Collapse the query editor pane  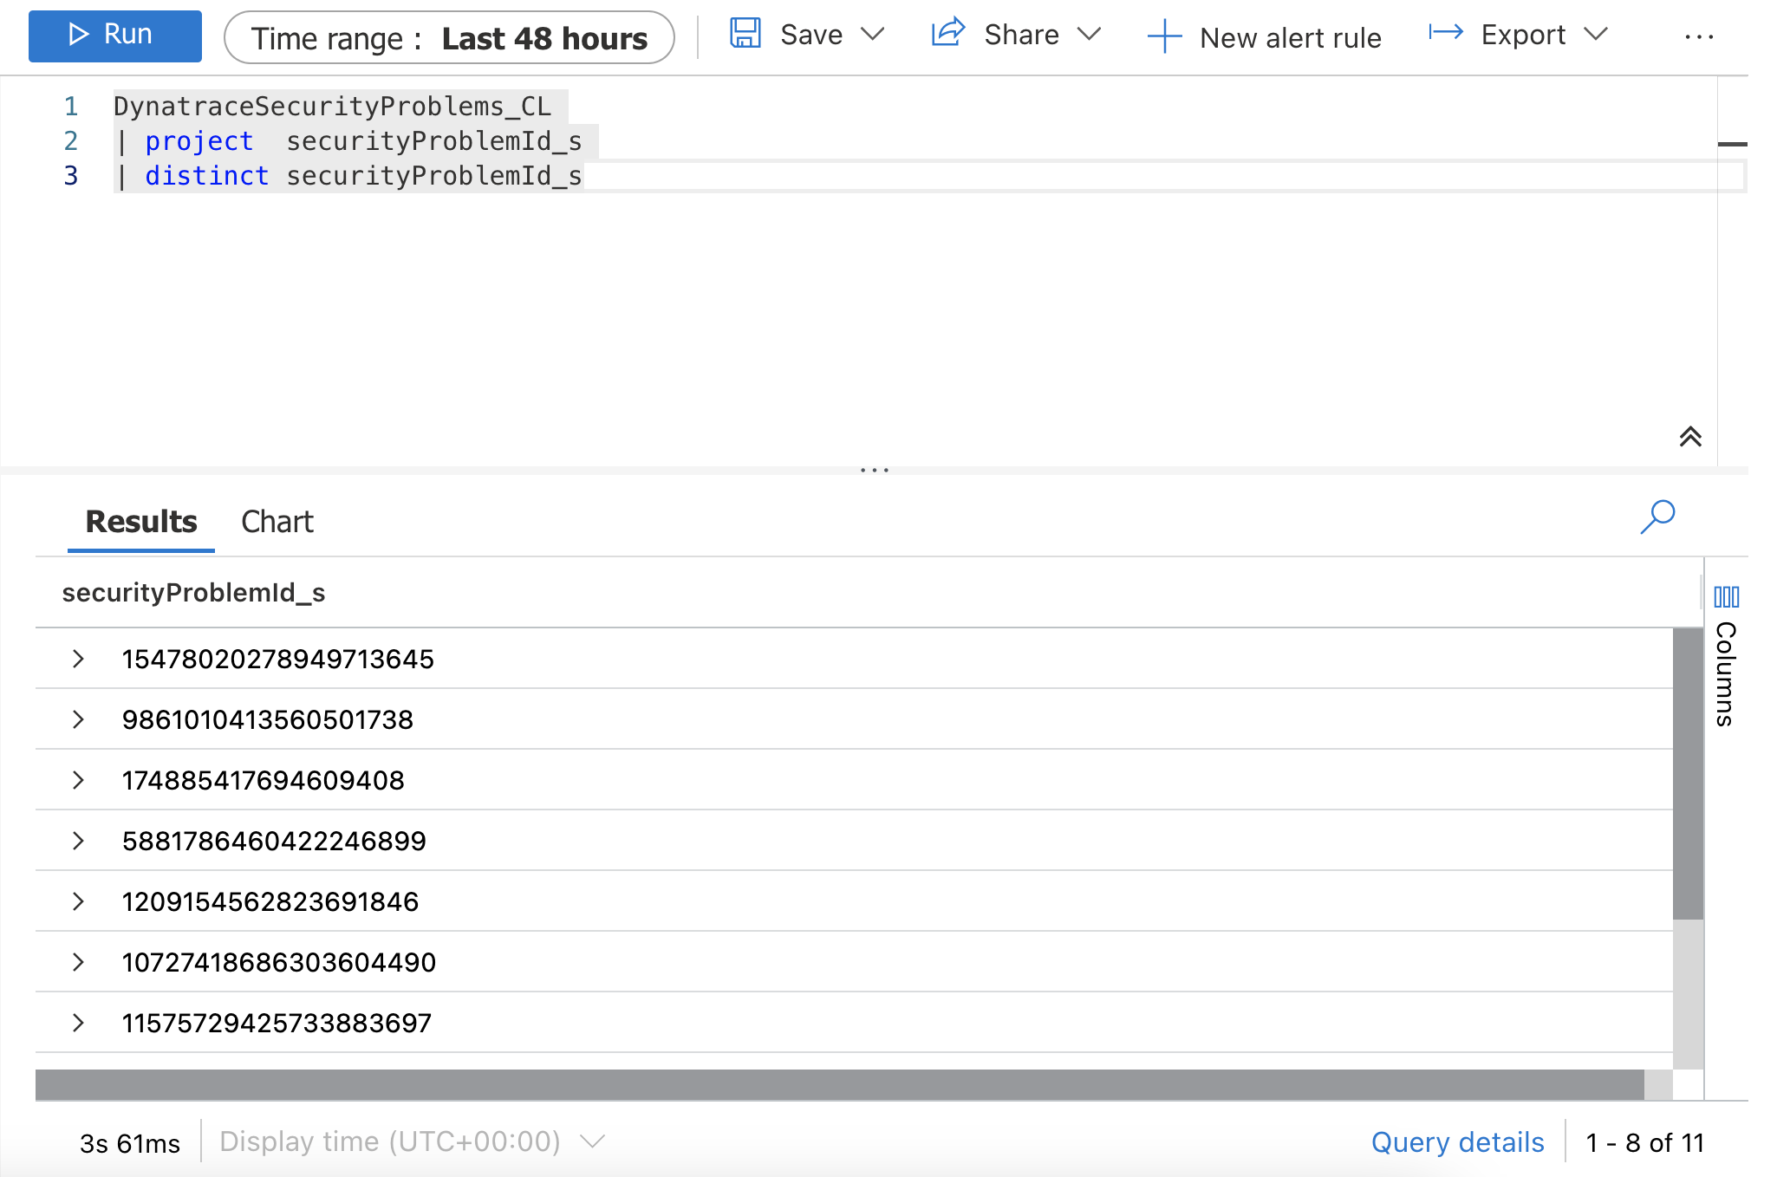(x=1691, y=438)
